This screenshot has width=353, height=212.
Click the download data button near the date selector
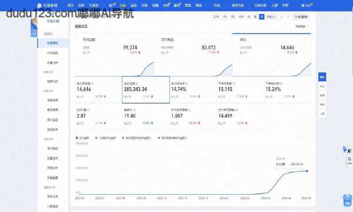tap(301, 17)
